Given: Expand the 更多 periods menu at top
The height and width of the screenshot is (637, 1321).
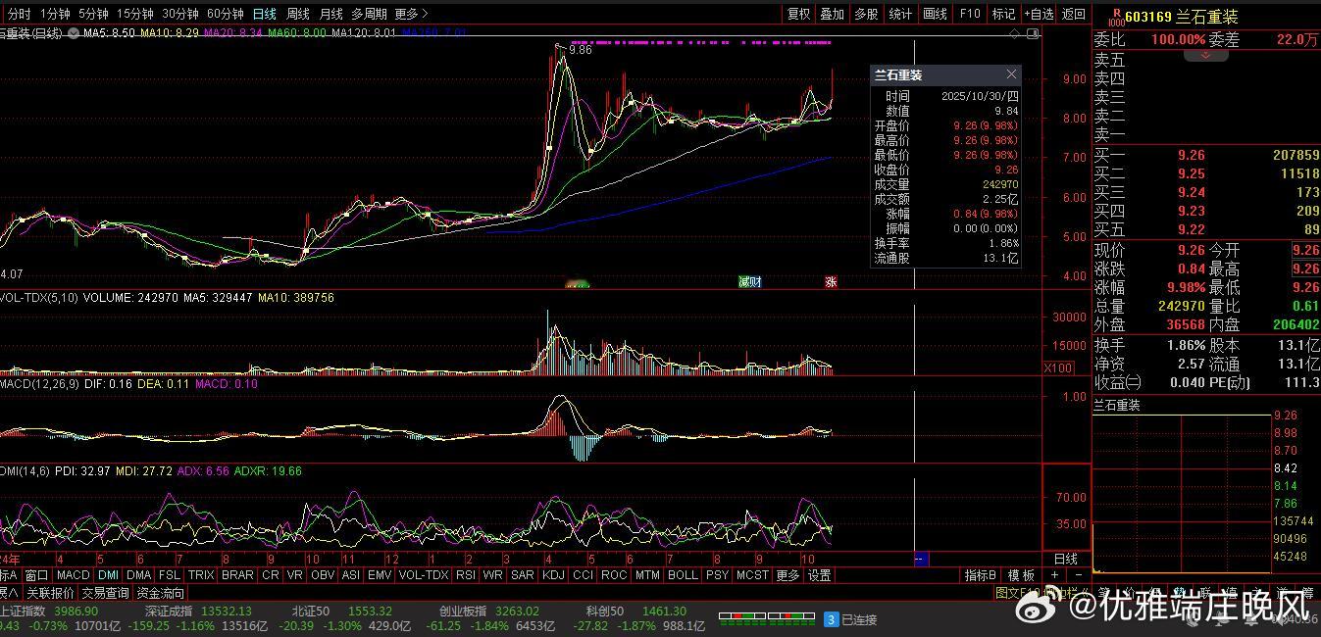Looking at the screenshot, I should click(x=411, y=14).
